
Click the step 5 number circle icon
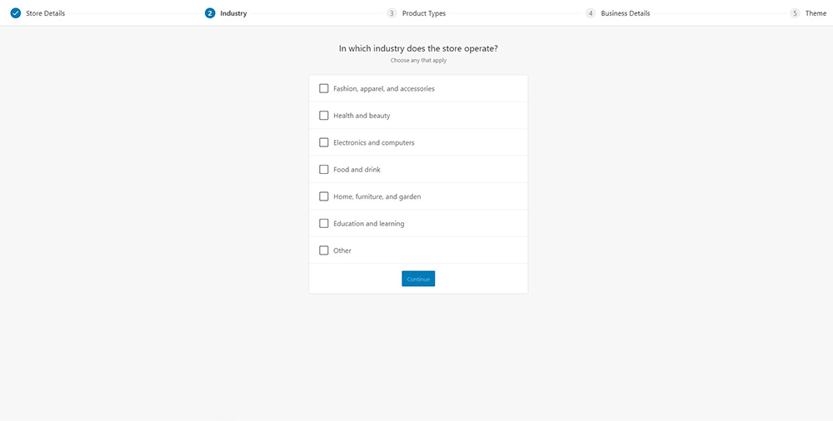(x=795, y=13)
